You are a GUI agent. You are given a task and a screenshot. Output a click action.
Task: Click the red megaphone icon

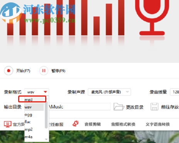[x=76, y=124]
